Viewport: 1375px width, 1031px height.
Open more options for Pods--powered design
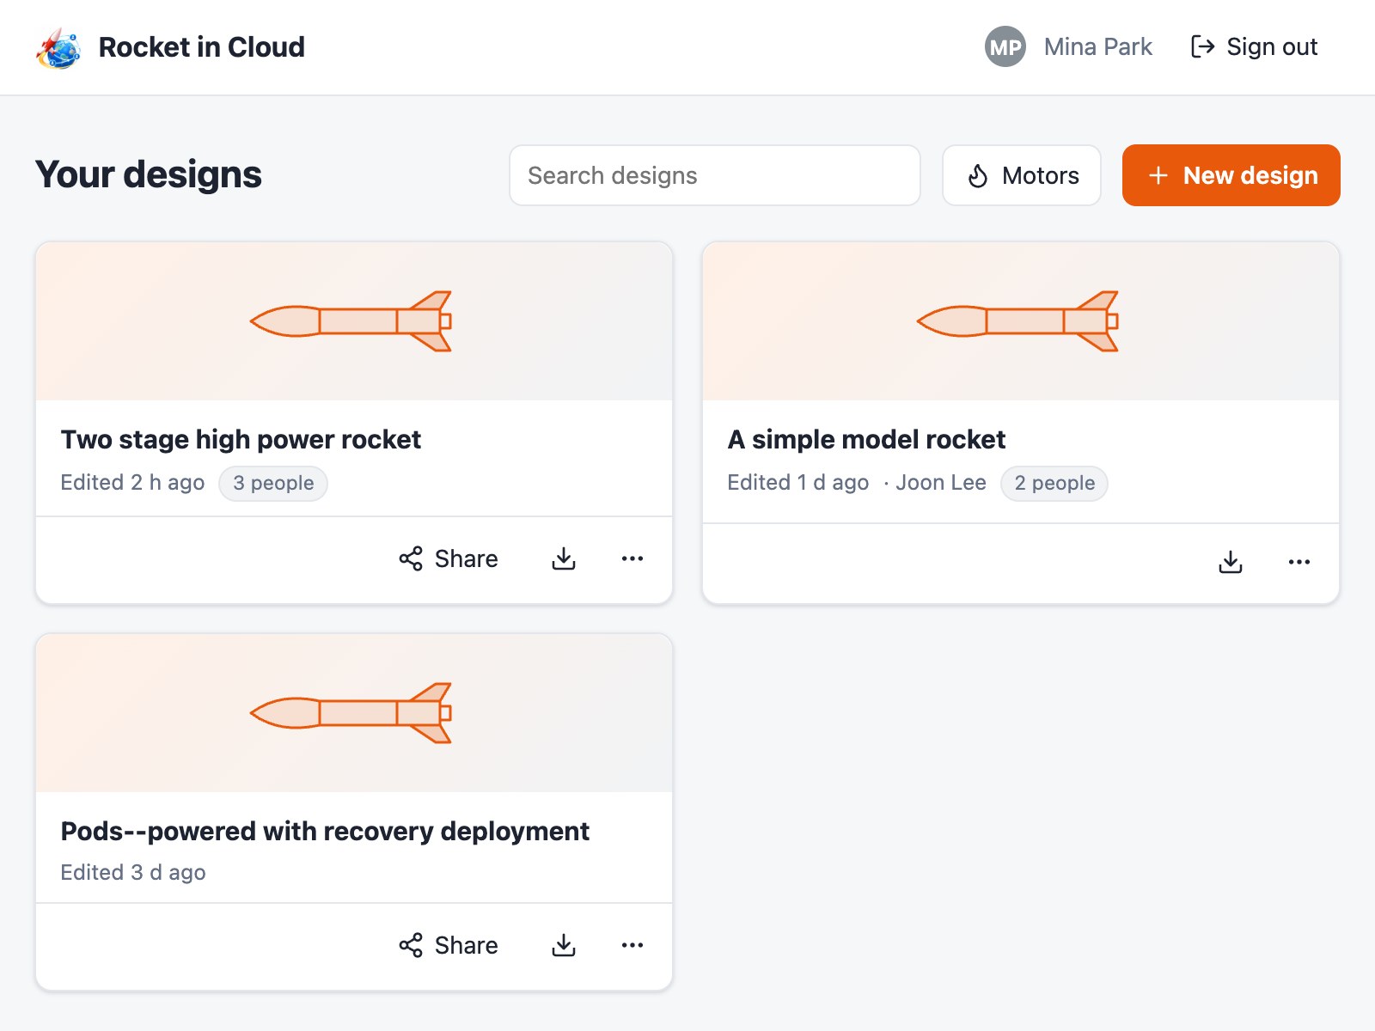point(632,945)
